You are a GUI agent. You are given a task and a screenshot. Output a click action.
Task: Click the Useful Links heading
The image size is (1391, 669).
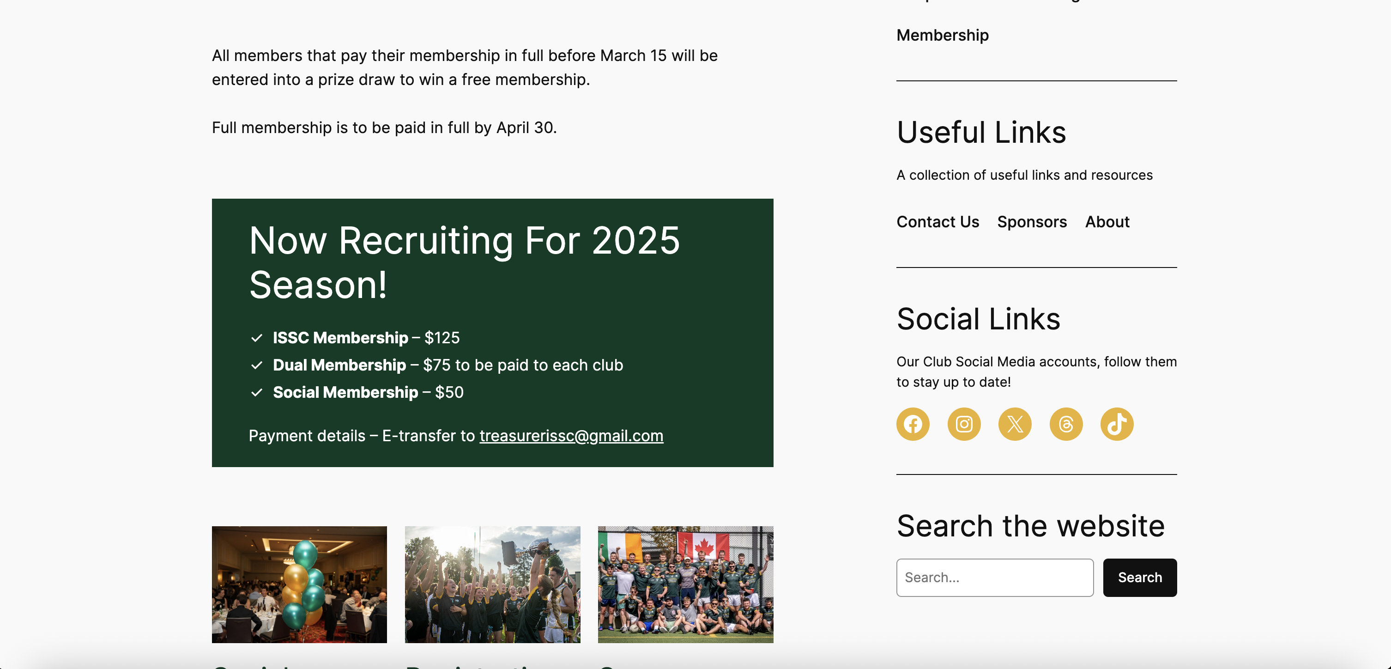(x=981, y=133)
